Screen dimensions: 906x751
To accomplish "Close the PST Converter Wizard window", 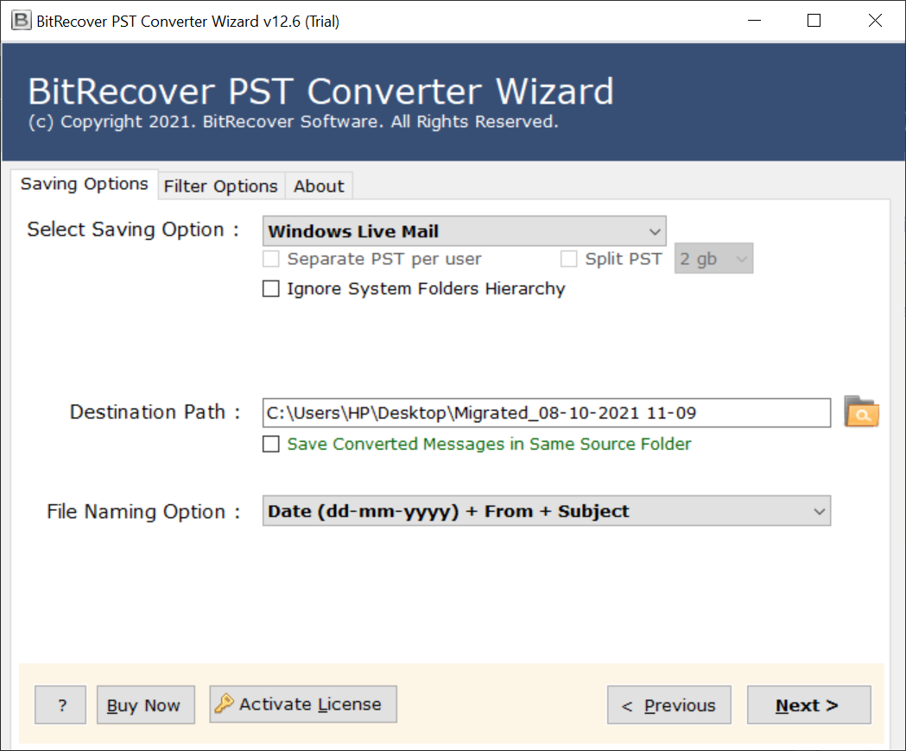I will coord(875,21).
